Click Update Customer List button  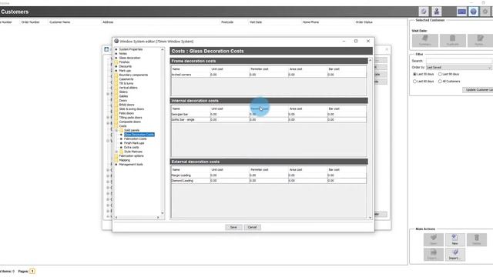point(478,90)
